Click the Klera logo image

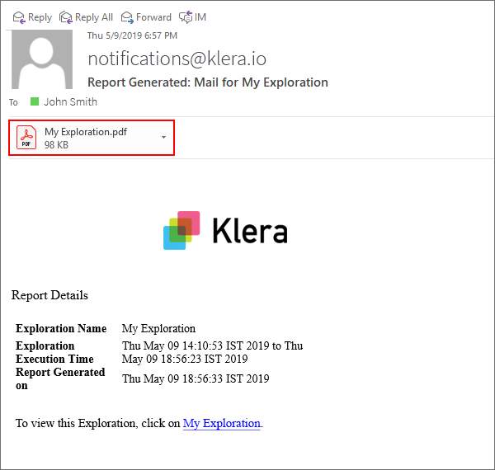(225, 231)
